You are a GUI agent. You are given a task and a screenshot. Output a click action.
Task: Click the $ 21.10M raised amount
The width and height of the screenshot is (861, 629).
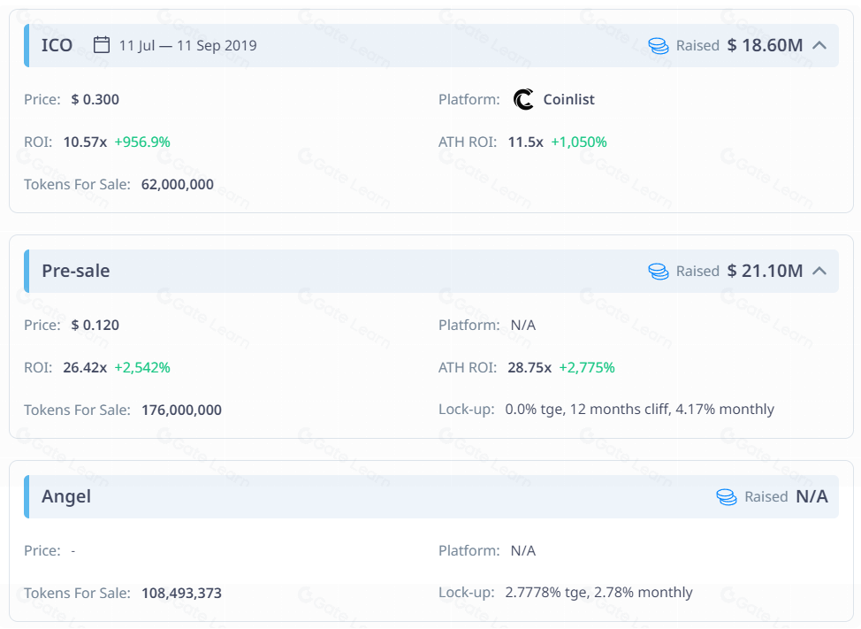(765, 271)
